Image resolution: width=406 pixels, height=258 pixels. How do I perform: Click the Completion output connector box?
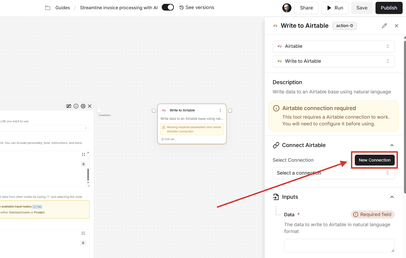point(99,111)
